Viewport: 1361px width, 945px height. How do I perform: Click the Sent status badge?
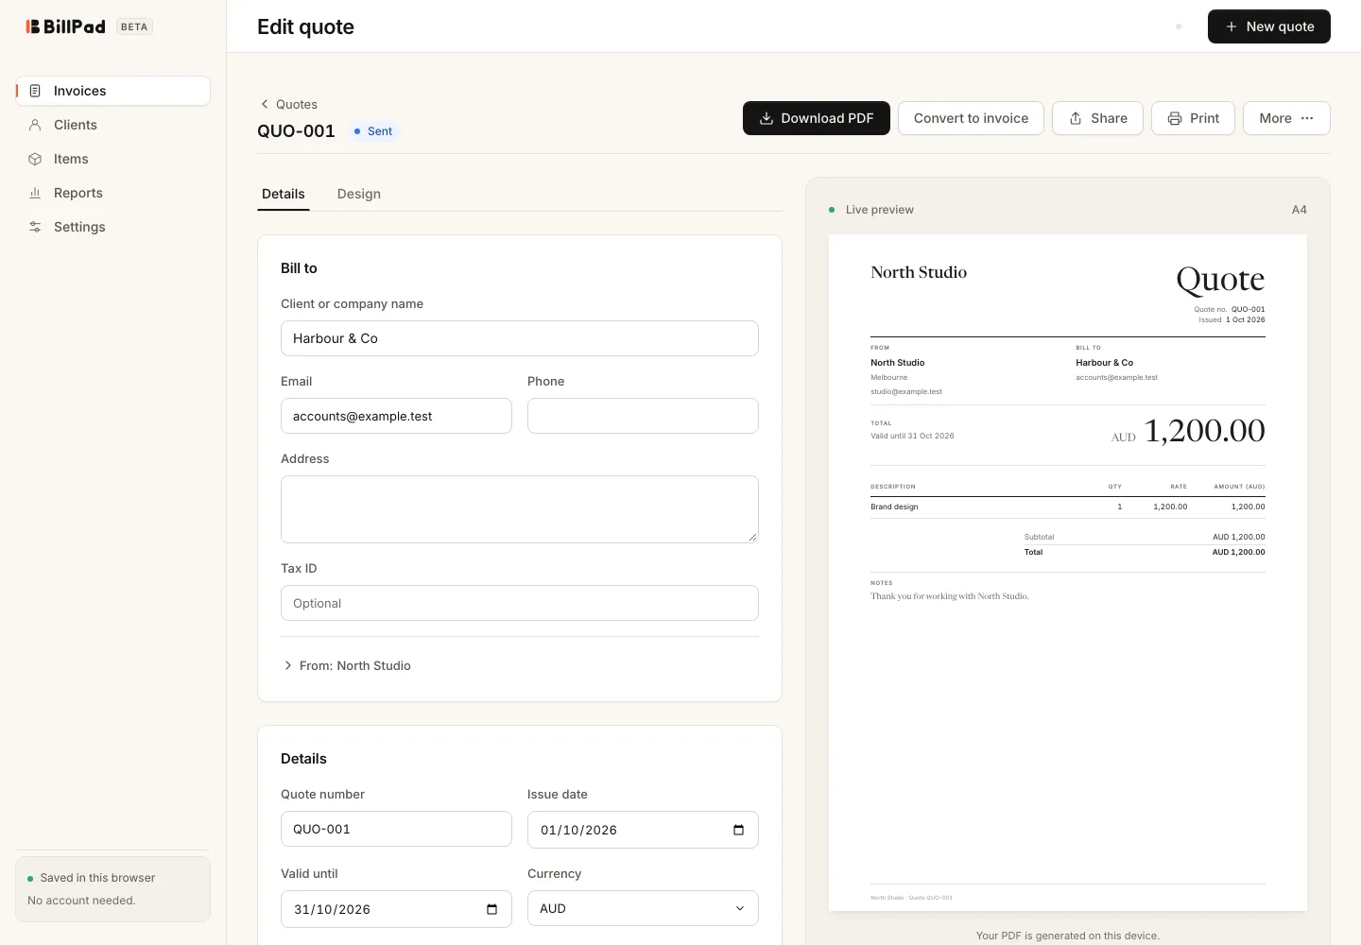click(x=373, y=131)
